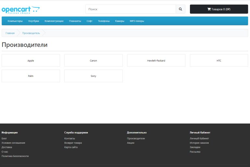Open the shopping cart button
This screenshot has width=250, height=167.
click(x=219, y=9)
